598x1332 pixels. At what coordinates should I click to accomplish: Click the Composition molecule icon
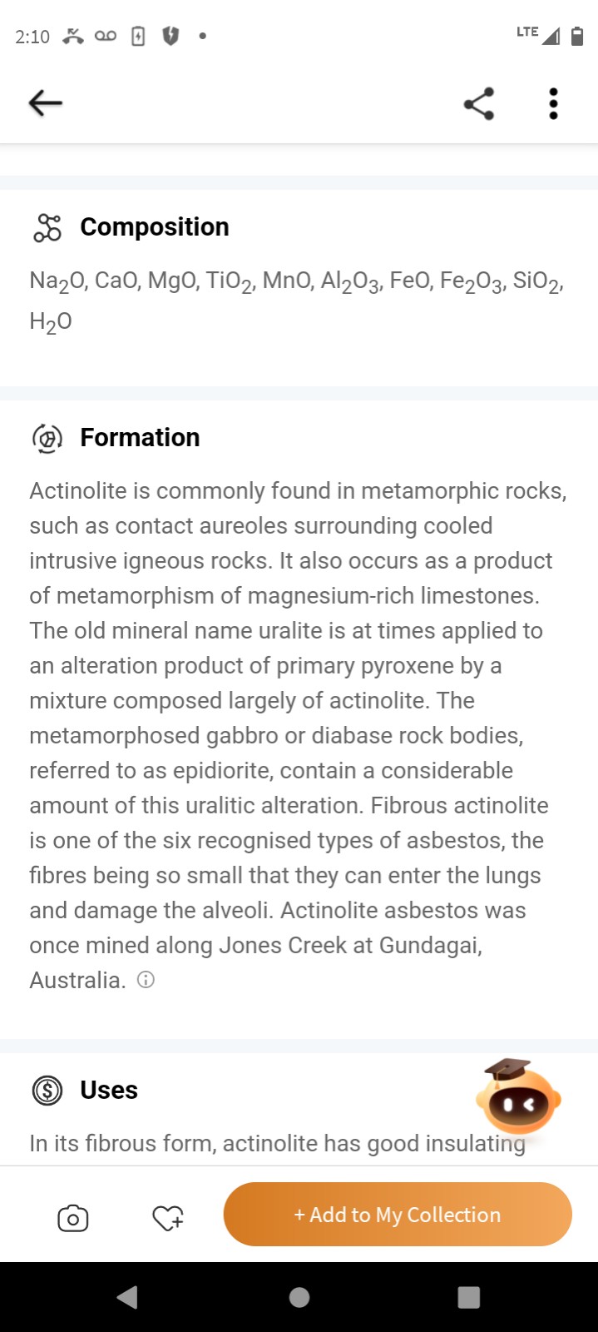47,227
